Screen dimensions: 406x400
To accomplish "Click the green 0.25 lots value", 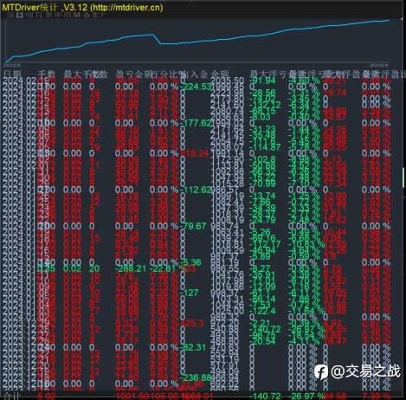I will point(47,268).
